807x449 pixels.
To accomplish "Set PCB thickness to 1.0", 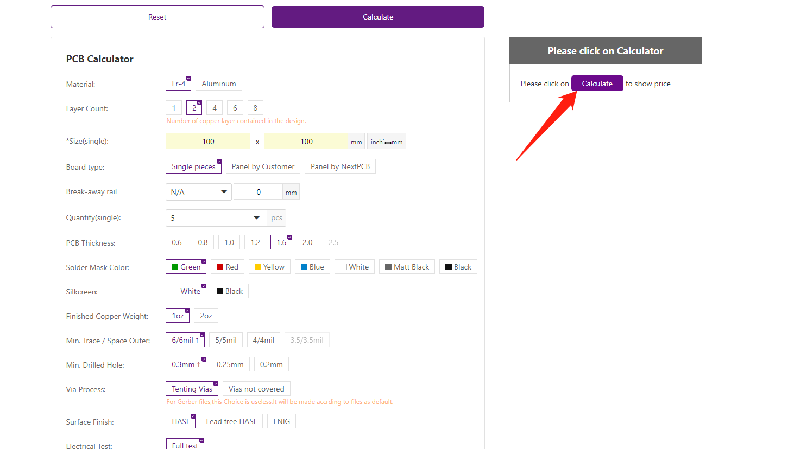I will pos(229,242).
